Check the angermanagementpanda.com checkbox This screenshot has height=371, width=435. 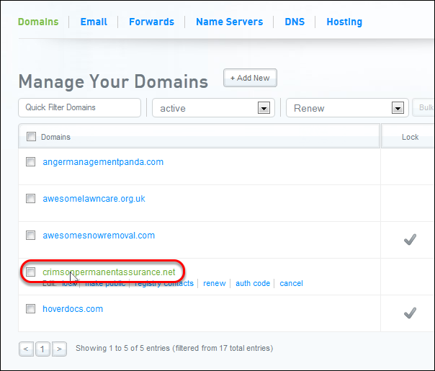tap(31, 162)
